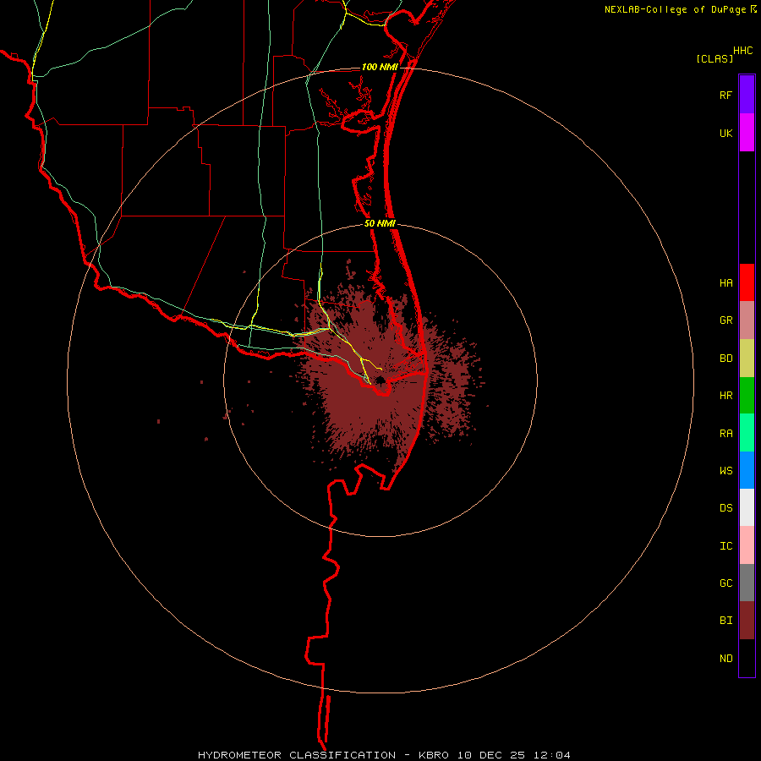761x761 pixels.
Task: Pick the HR green legend swatch
Action: point(747,396)
